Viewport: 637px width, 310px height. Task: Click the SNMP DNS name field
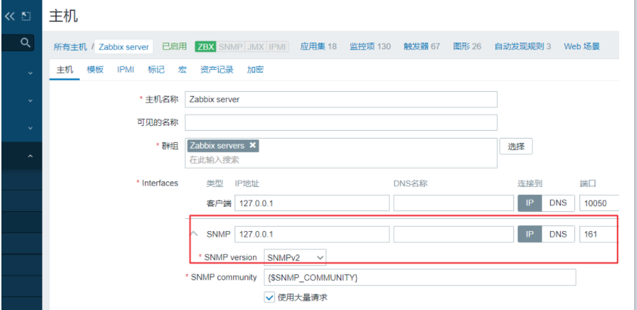point(454,234)
